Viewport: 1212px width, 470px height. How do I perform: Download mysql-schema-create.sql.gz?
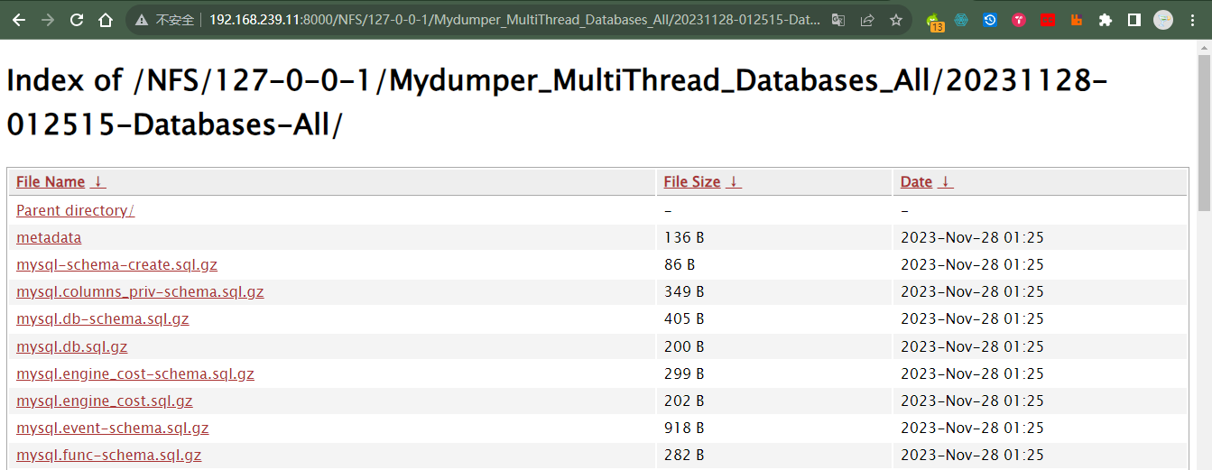pyautogui.click(x=116, y=265)
